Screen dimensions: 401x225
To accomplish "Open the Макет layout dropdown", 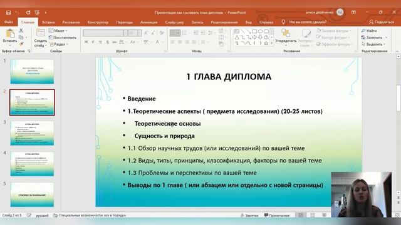I will click(58, 31).
